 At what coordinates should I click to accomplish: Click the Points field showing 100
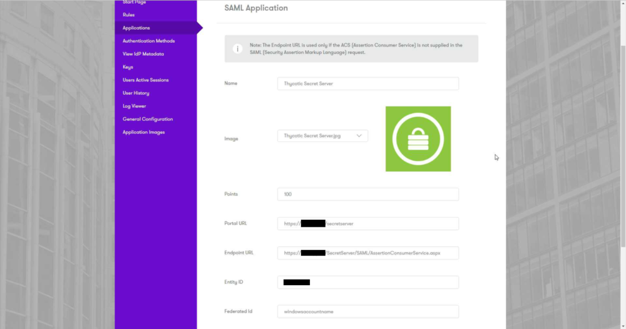click(367, 194)
